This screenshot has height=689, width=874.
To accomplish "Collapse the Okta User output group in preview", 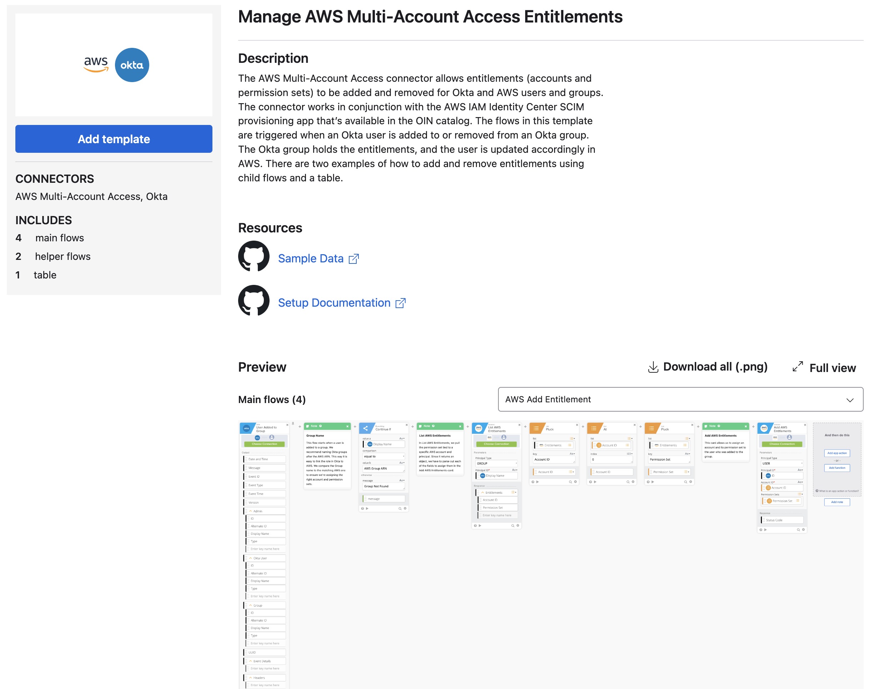I will pyautogui.click(x=251, y=558).
